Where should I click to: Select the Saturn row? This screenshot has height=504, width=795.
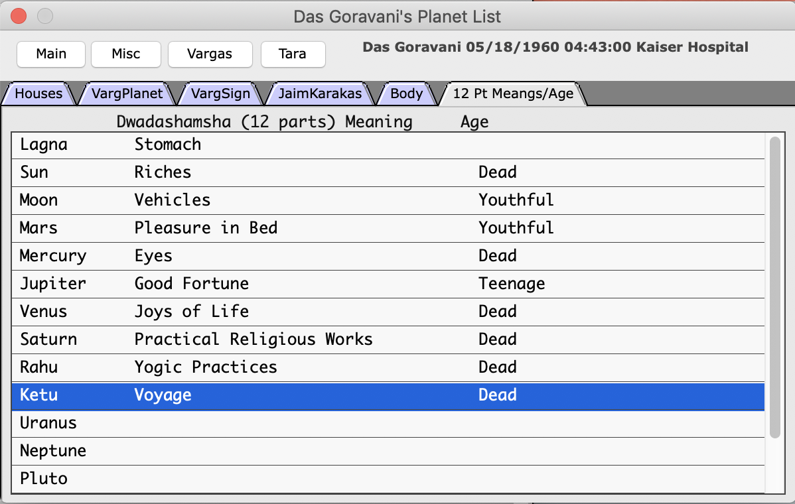(x=388, y=340)
